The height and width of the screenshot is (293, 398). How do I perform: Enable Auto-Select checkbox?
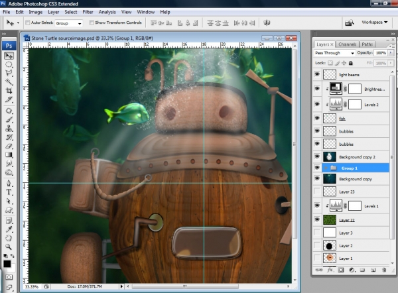[x=27, y=23]
